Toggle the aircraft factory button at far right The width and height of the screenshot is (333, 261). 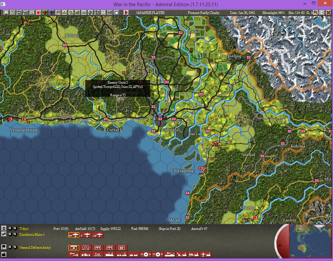(x=206, y=255)
